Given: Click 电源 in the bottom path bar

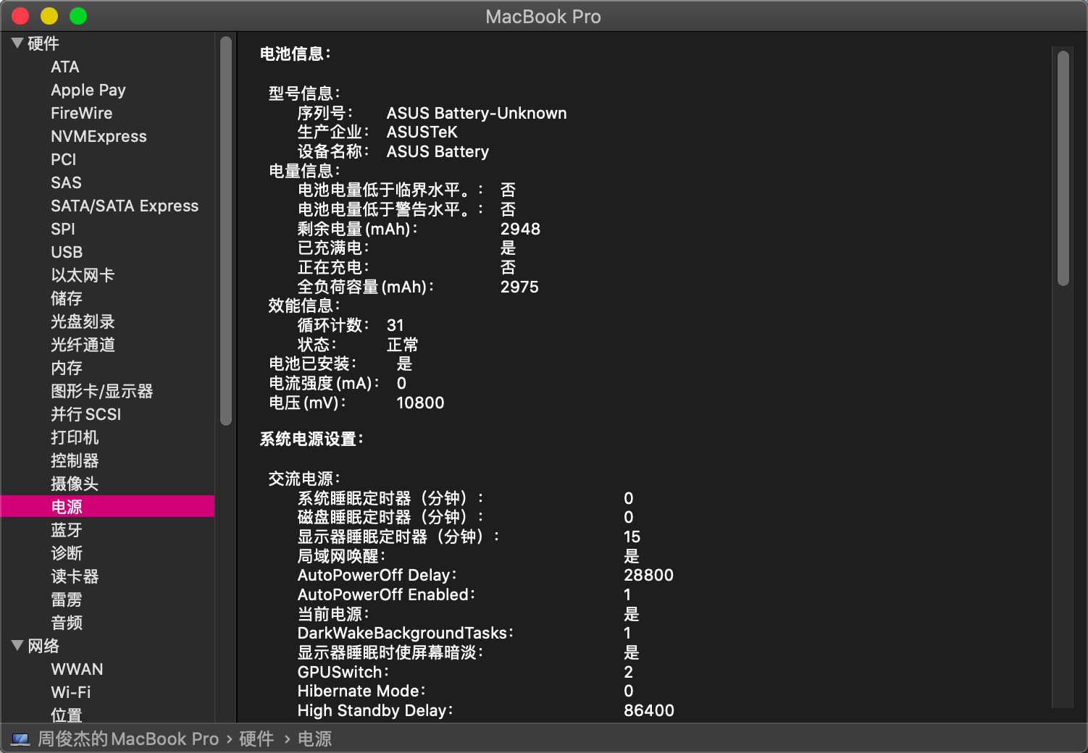Looking at the screenshot, I should click(x=314, y=739).
